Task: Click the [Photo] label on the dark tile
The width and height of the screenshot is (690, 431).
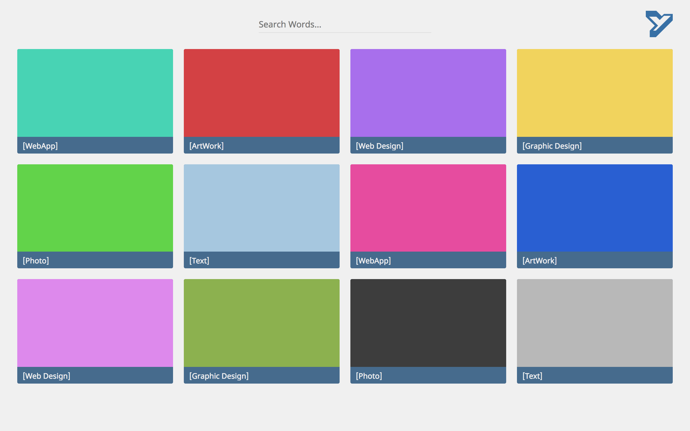Action: pos(369,376)
